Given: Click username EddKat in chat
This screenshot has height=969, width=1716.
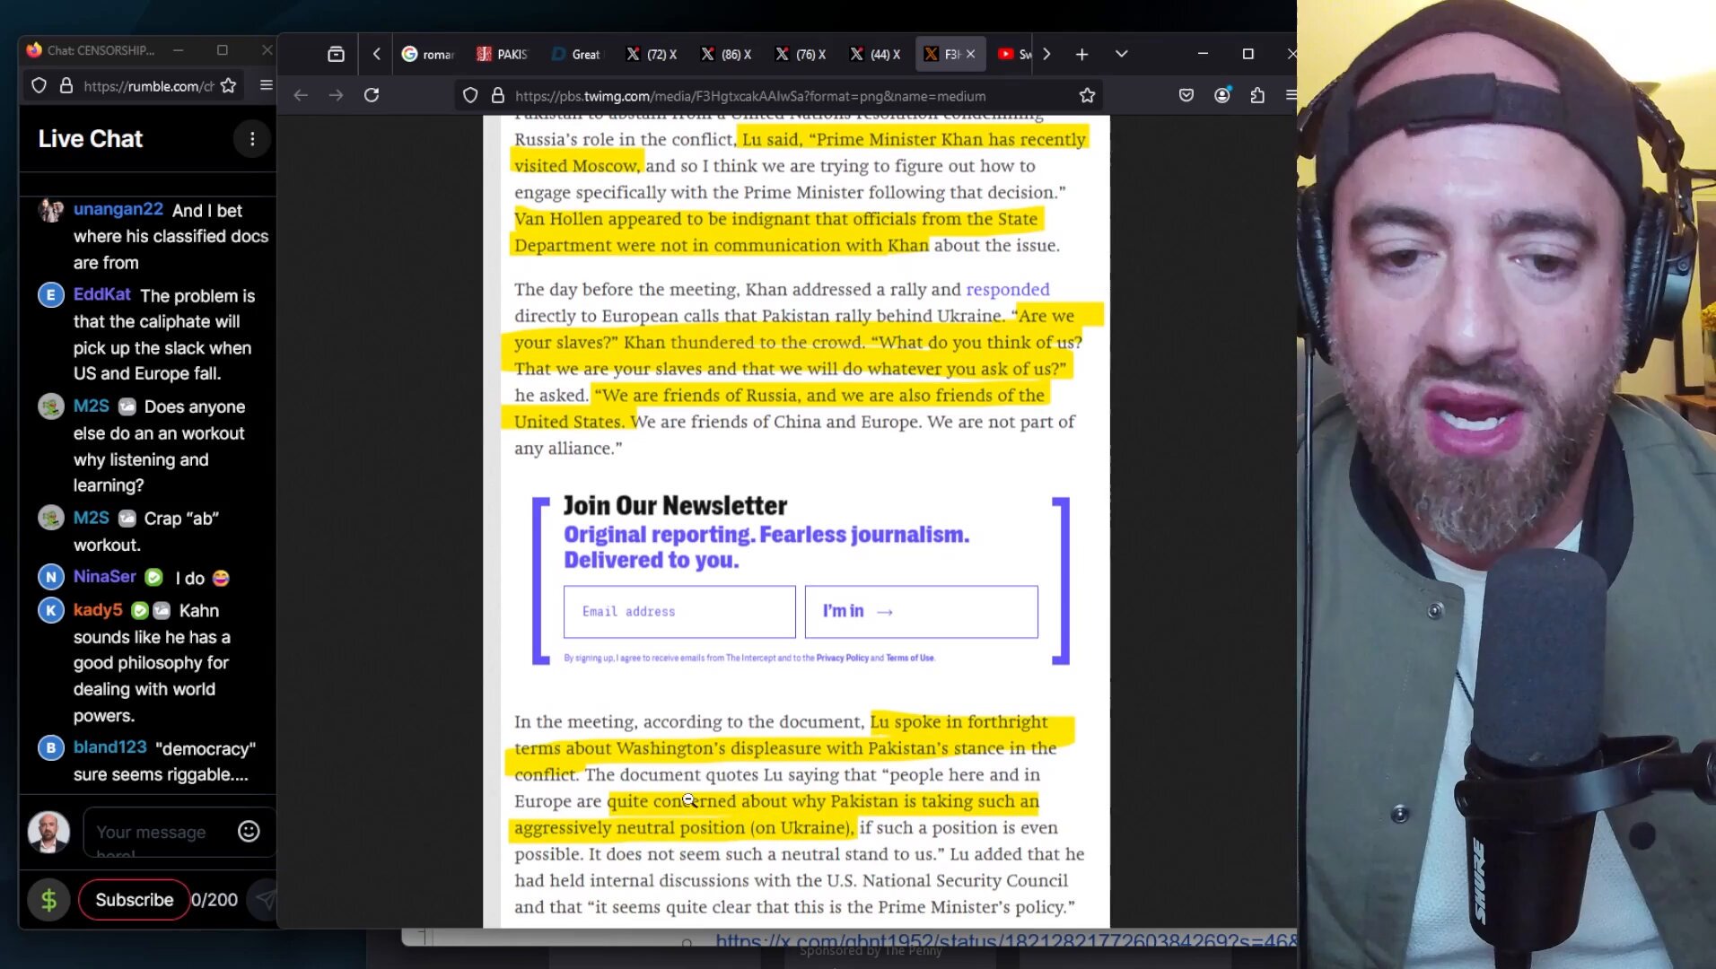Looking at the screenshot, I should coord(102,294).
